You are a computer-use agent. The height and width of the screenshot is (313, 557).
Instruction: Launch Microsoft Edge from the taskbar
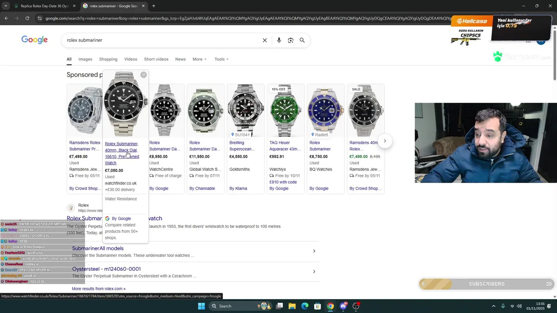click(305, 306)
